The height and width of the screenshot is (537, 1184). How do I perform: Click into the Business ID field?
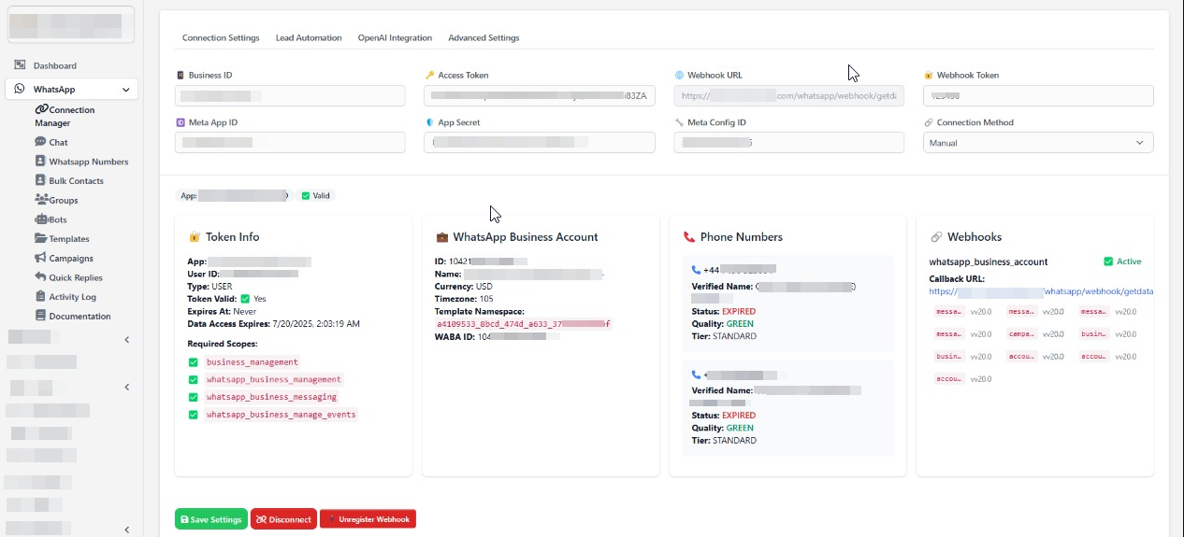(x=290, y=96)
